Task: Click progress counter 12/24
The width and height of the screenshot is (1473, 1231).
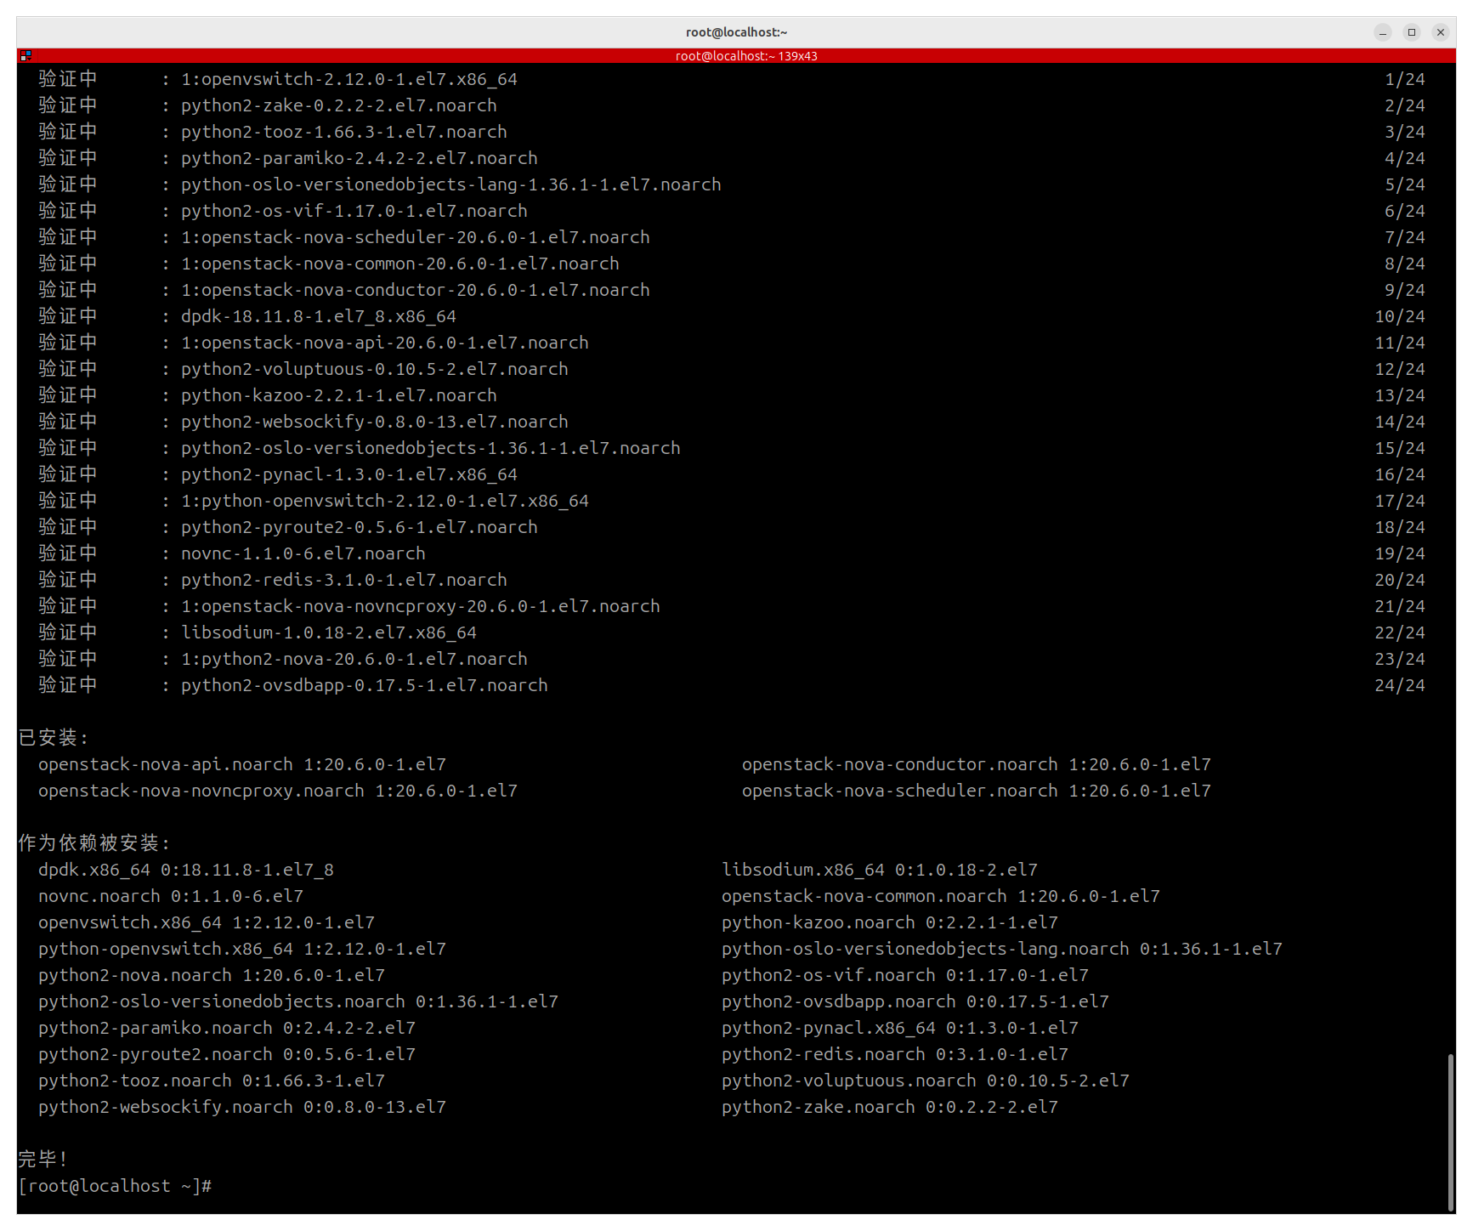Action: (x=1400, y=369)
